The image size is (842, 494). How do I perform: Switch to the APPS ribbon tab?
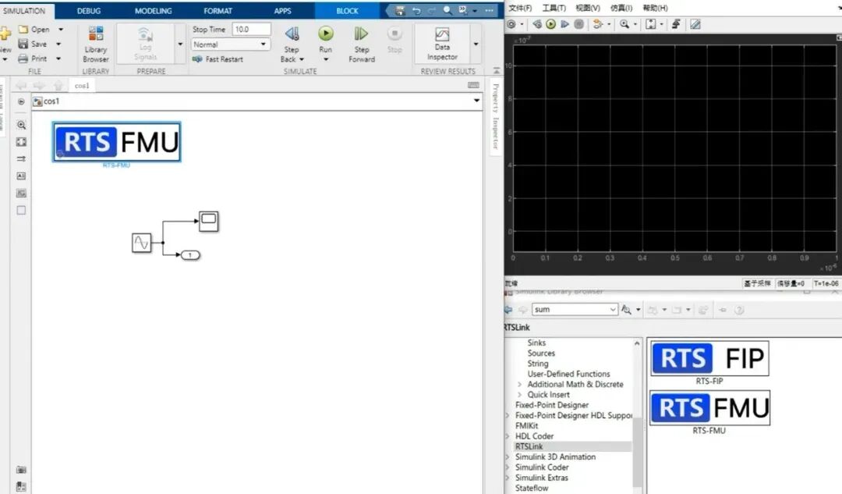[x=282, y=11]
